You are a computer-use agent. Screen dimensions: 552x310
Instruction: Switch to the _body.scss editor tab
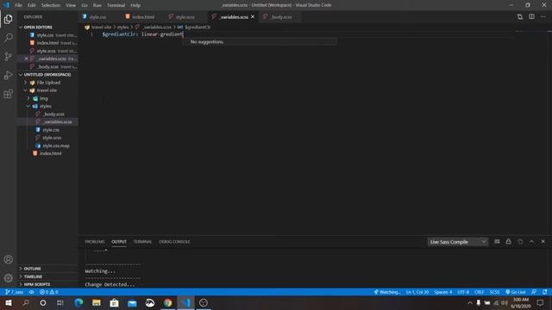click(x=280, y=17)
